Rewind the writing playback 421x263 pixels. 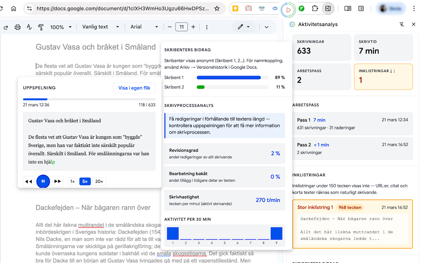29,181
